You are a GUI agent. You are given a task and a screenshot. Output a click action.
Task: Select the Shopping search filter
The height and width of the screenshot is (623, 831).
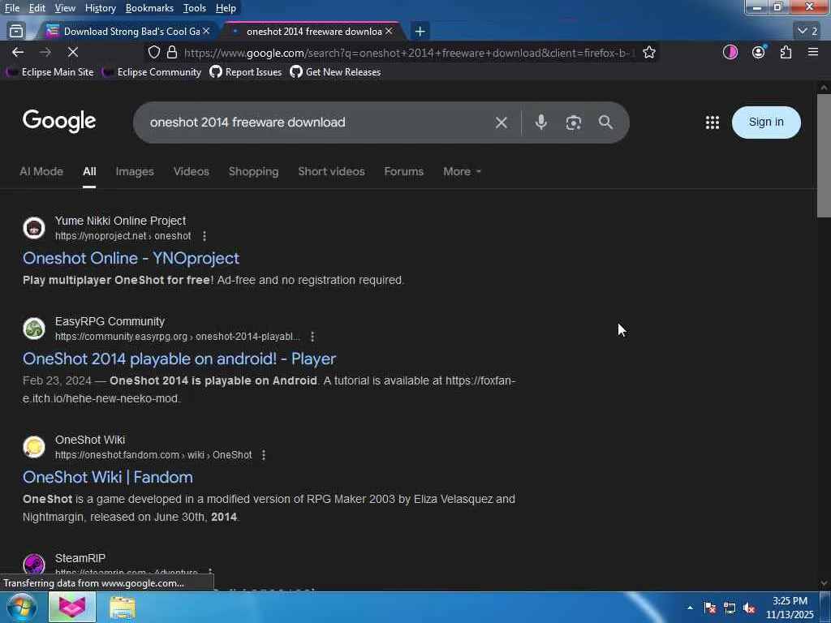tap(253, 172)
